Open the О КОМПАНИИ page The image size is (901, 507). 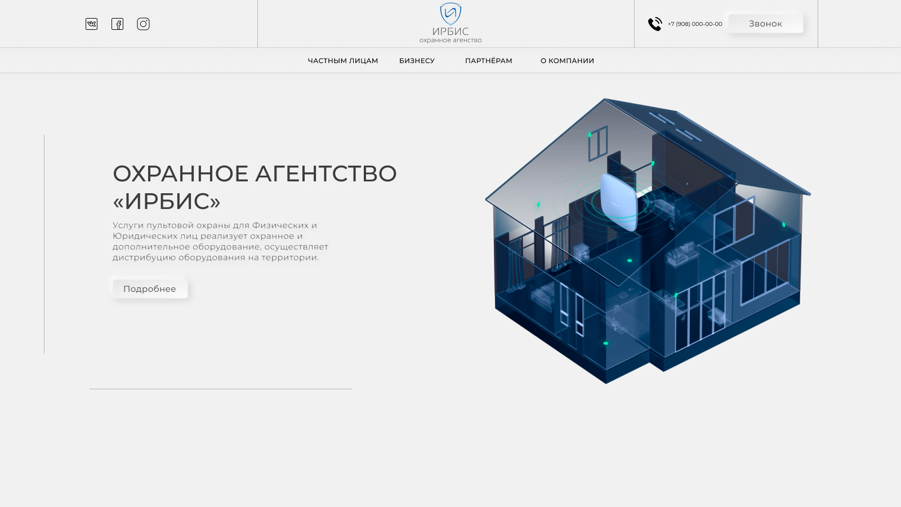[x=567, y=61]
